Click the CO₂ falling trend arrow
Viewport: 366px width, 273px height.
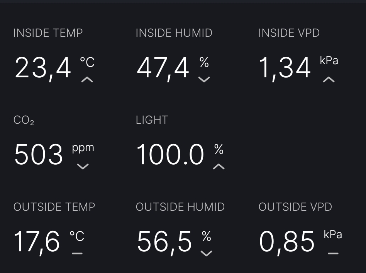tap(83, 167)
